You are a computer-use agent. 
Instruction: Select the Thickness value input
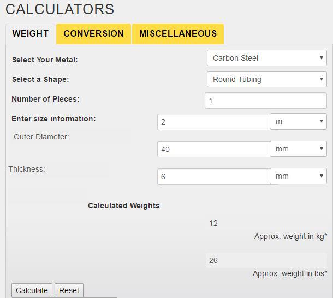pos(213,177)
